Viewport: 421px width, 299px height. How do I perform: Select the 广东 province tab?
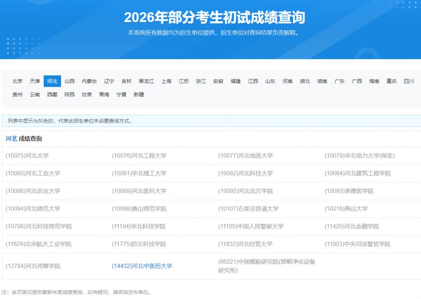[x=339, y=81]
